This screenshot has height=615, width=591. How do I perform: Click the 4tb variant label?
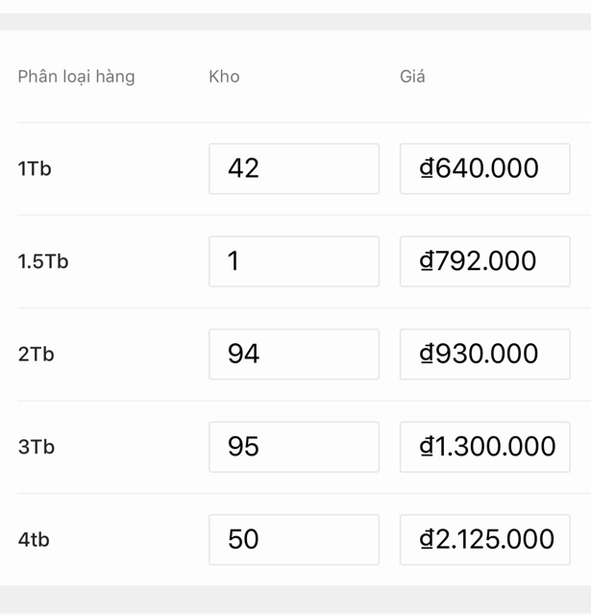click(34, 540)
